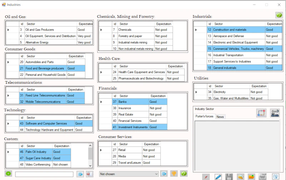286x180 pixels.
Task: Click the row selector arrow beside Banks
Action: 101,102
